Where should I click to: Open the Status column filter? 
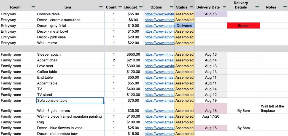tap(192, 7)
